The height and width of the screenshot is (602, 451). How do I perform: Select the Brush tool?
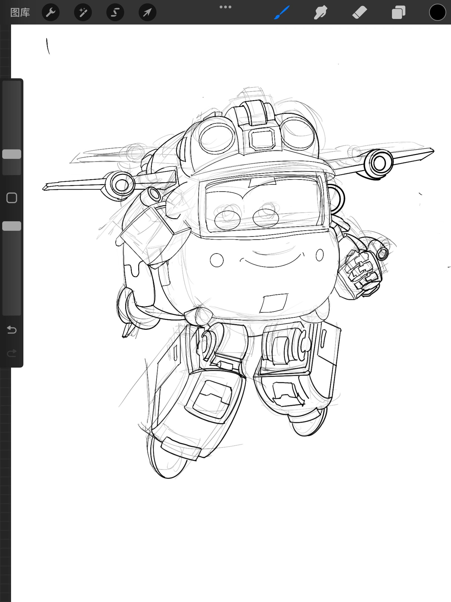click(x=282, y=13)
